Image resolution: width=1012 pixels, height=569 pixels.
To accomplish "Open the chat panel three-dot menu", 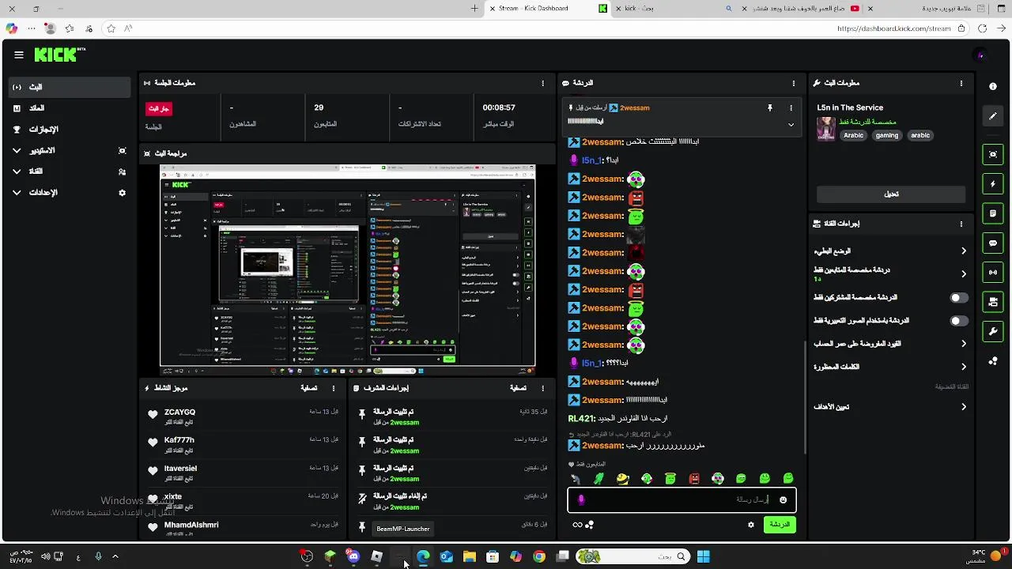I will [794, 83].
